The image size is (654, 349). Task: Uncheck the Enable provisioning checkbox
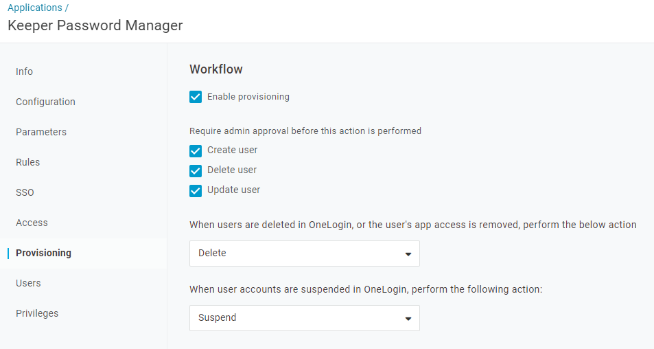pyautogui.click(x=196, y=97)
